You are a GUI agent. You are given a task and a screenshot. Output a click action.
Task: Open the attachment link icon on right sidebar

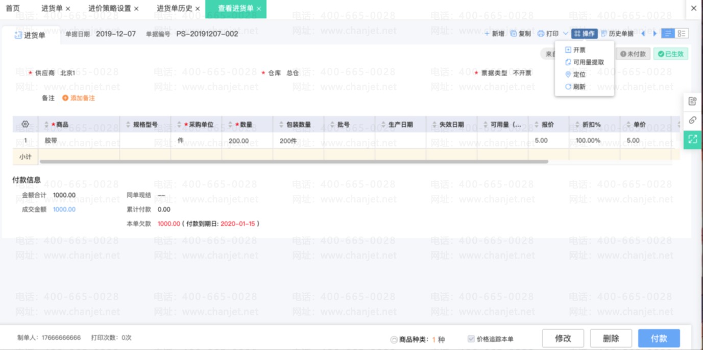(x=692, y=120)
